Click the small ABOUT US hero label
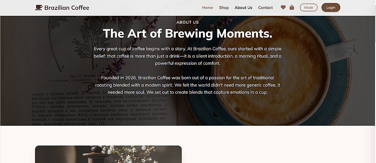The width and height of the screenshot is (376, 163). (x=187, y=22)
